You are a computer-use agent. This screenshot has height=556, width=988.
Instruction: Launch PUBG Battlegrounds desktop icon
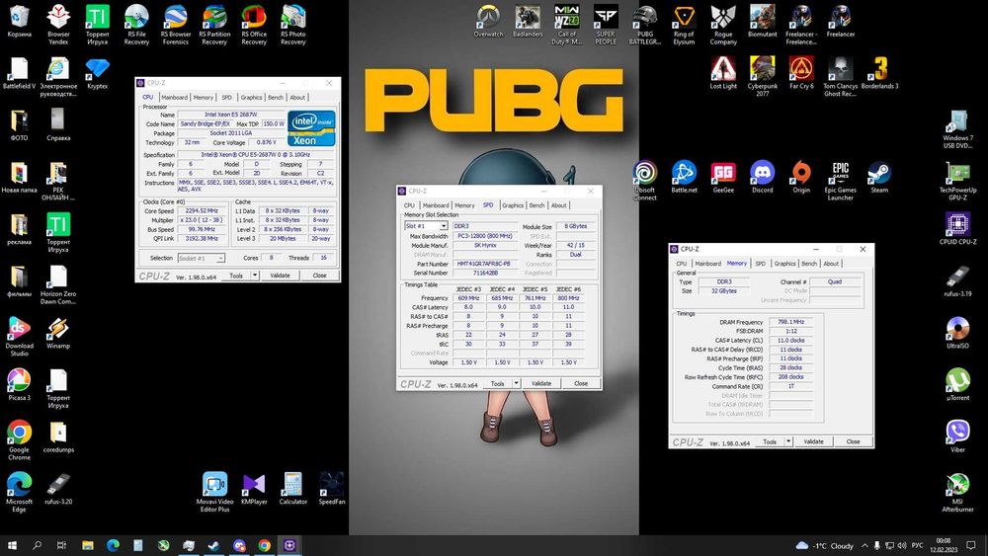(x=644, y=26)
